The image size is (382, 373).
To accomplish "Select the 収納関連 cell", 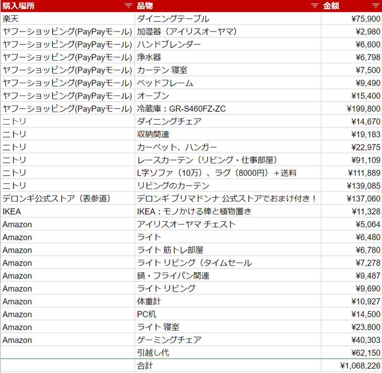I will [228, 134].
